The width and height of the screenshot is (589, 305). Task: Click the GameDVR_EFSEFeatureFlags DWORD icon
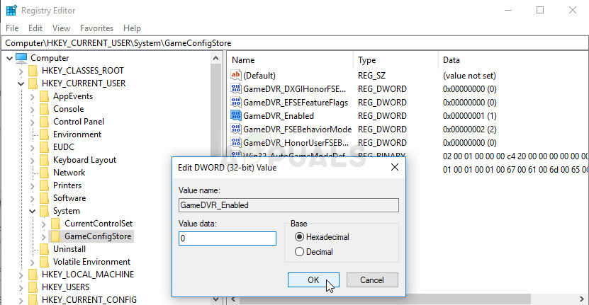(235, 102)
